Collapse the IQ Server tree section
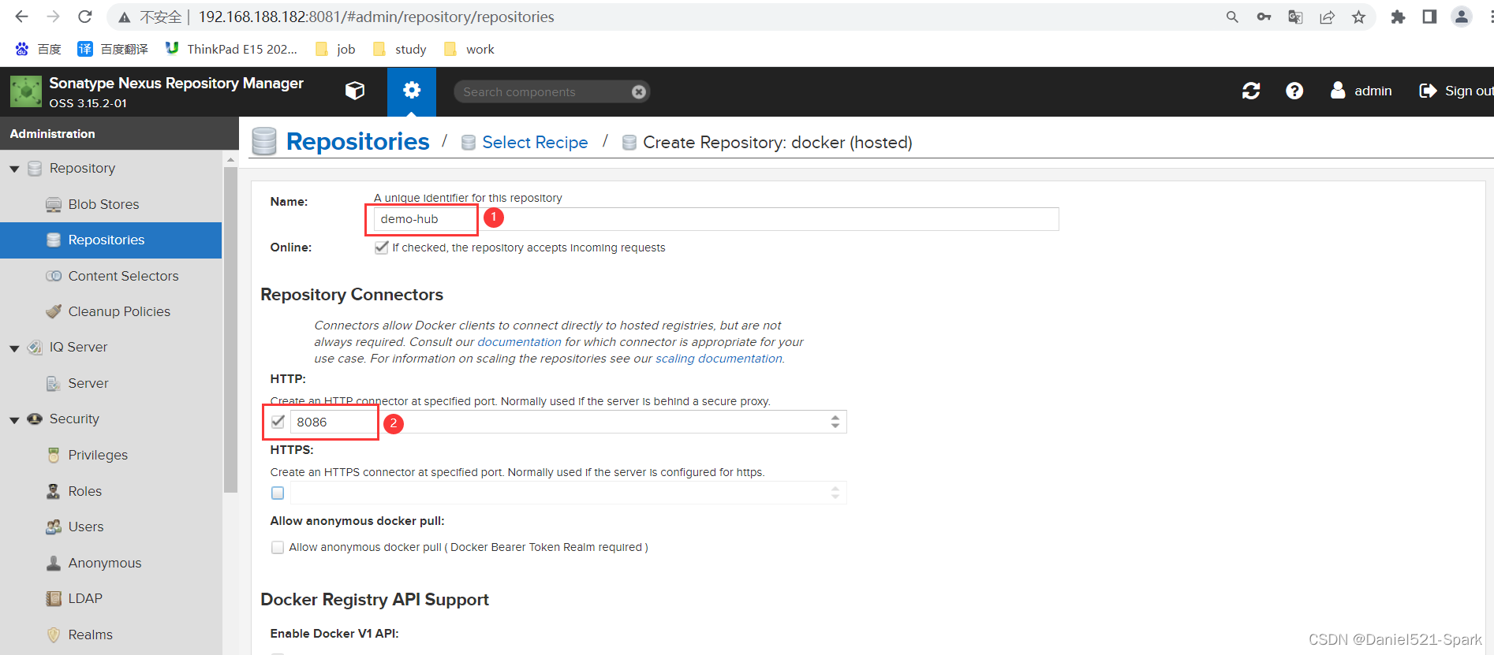 (x=14, y=348)
